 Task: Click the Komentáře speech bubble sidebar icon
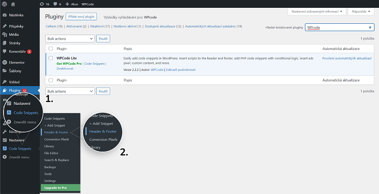[5, 51]
